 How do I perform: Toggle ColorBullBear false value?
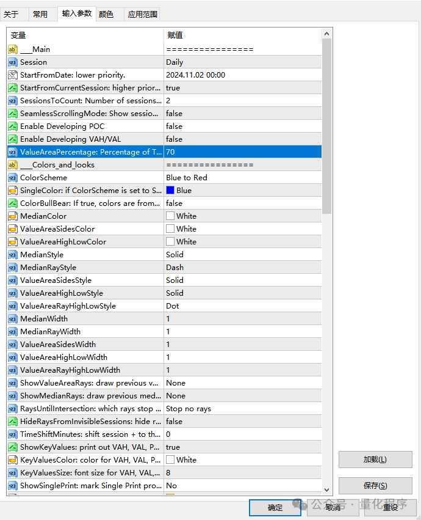pos(242,203)
